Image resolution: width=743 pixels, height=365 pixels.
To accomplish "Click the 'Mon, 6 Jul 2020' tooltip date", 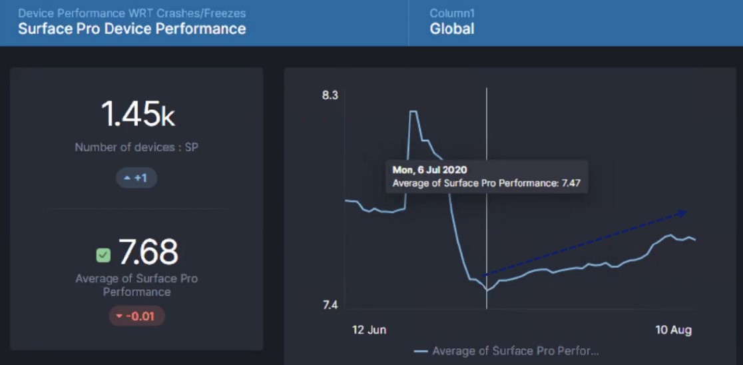I will (430, 171).
